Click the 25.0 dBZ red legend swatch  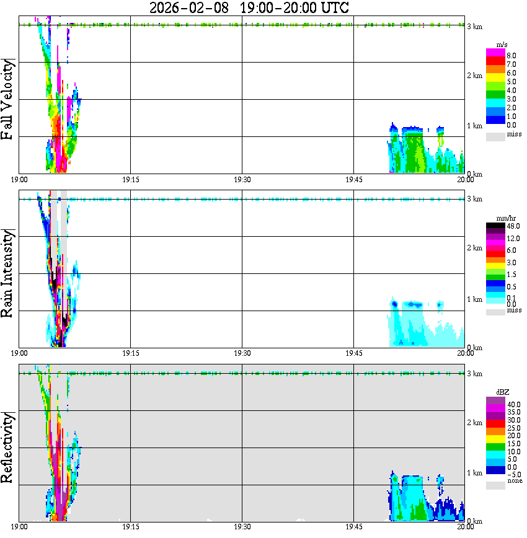495,424
